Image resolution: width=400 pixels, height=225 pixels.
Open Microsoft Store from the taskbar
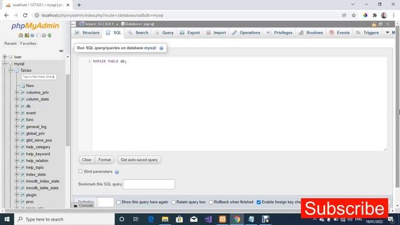(x=179, y=219)
